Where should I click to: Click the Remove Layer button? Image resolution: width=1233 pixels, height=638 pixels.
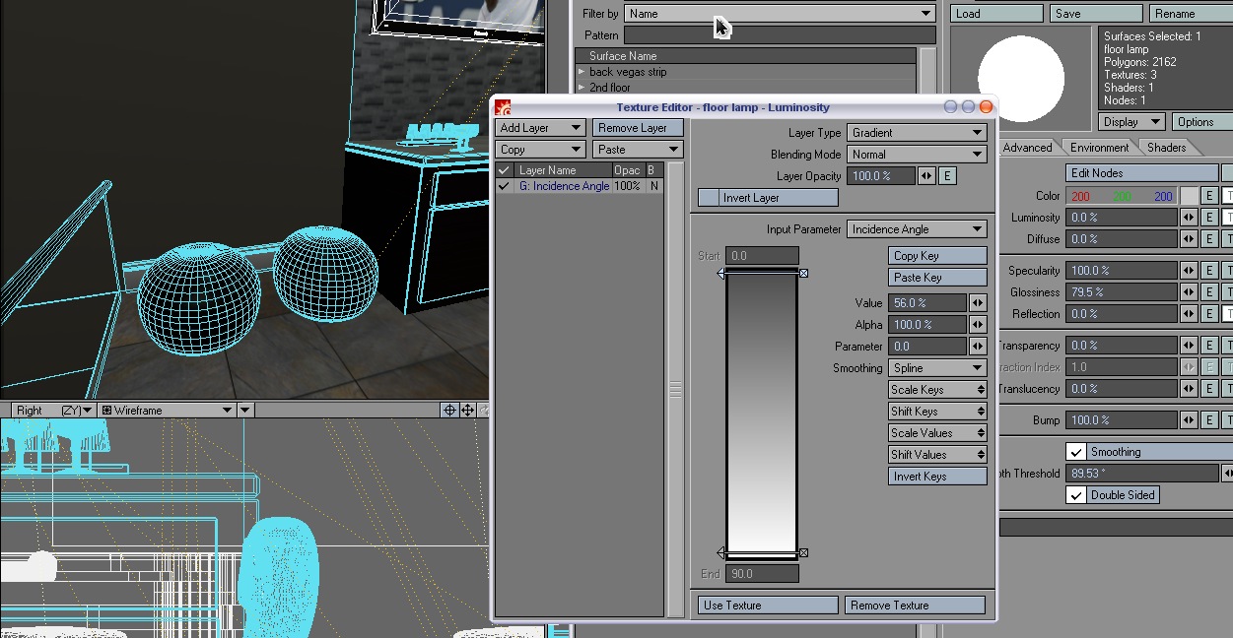[x=639, y=128]
